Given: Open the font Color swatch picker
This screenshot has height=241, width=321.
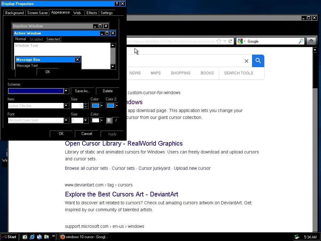Looking at the screenshot, I should (97, 120).
